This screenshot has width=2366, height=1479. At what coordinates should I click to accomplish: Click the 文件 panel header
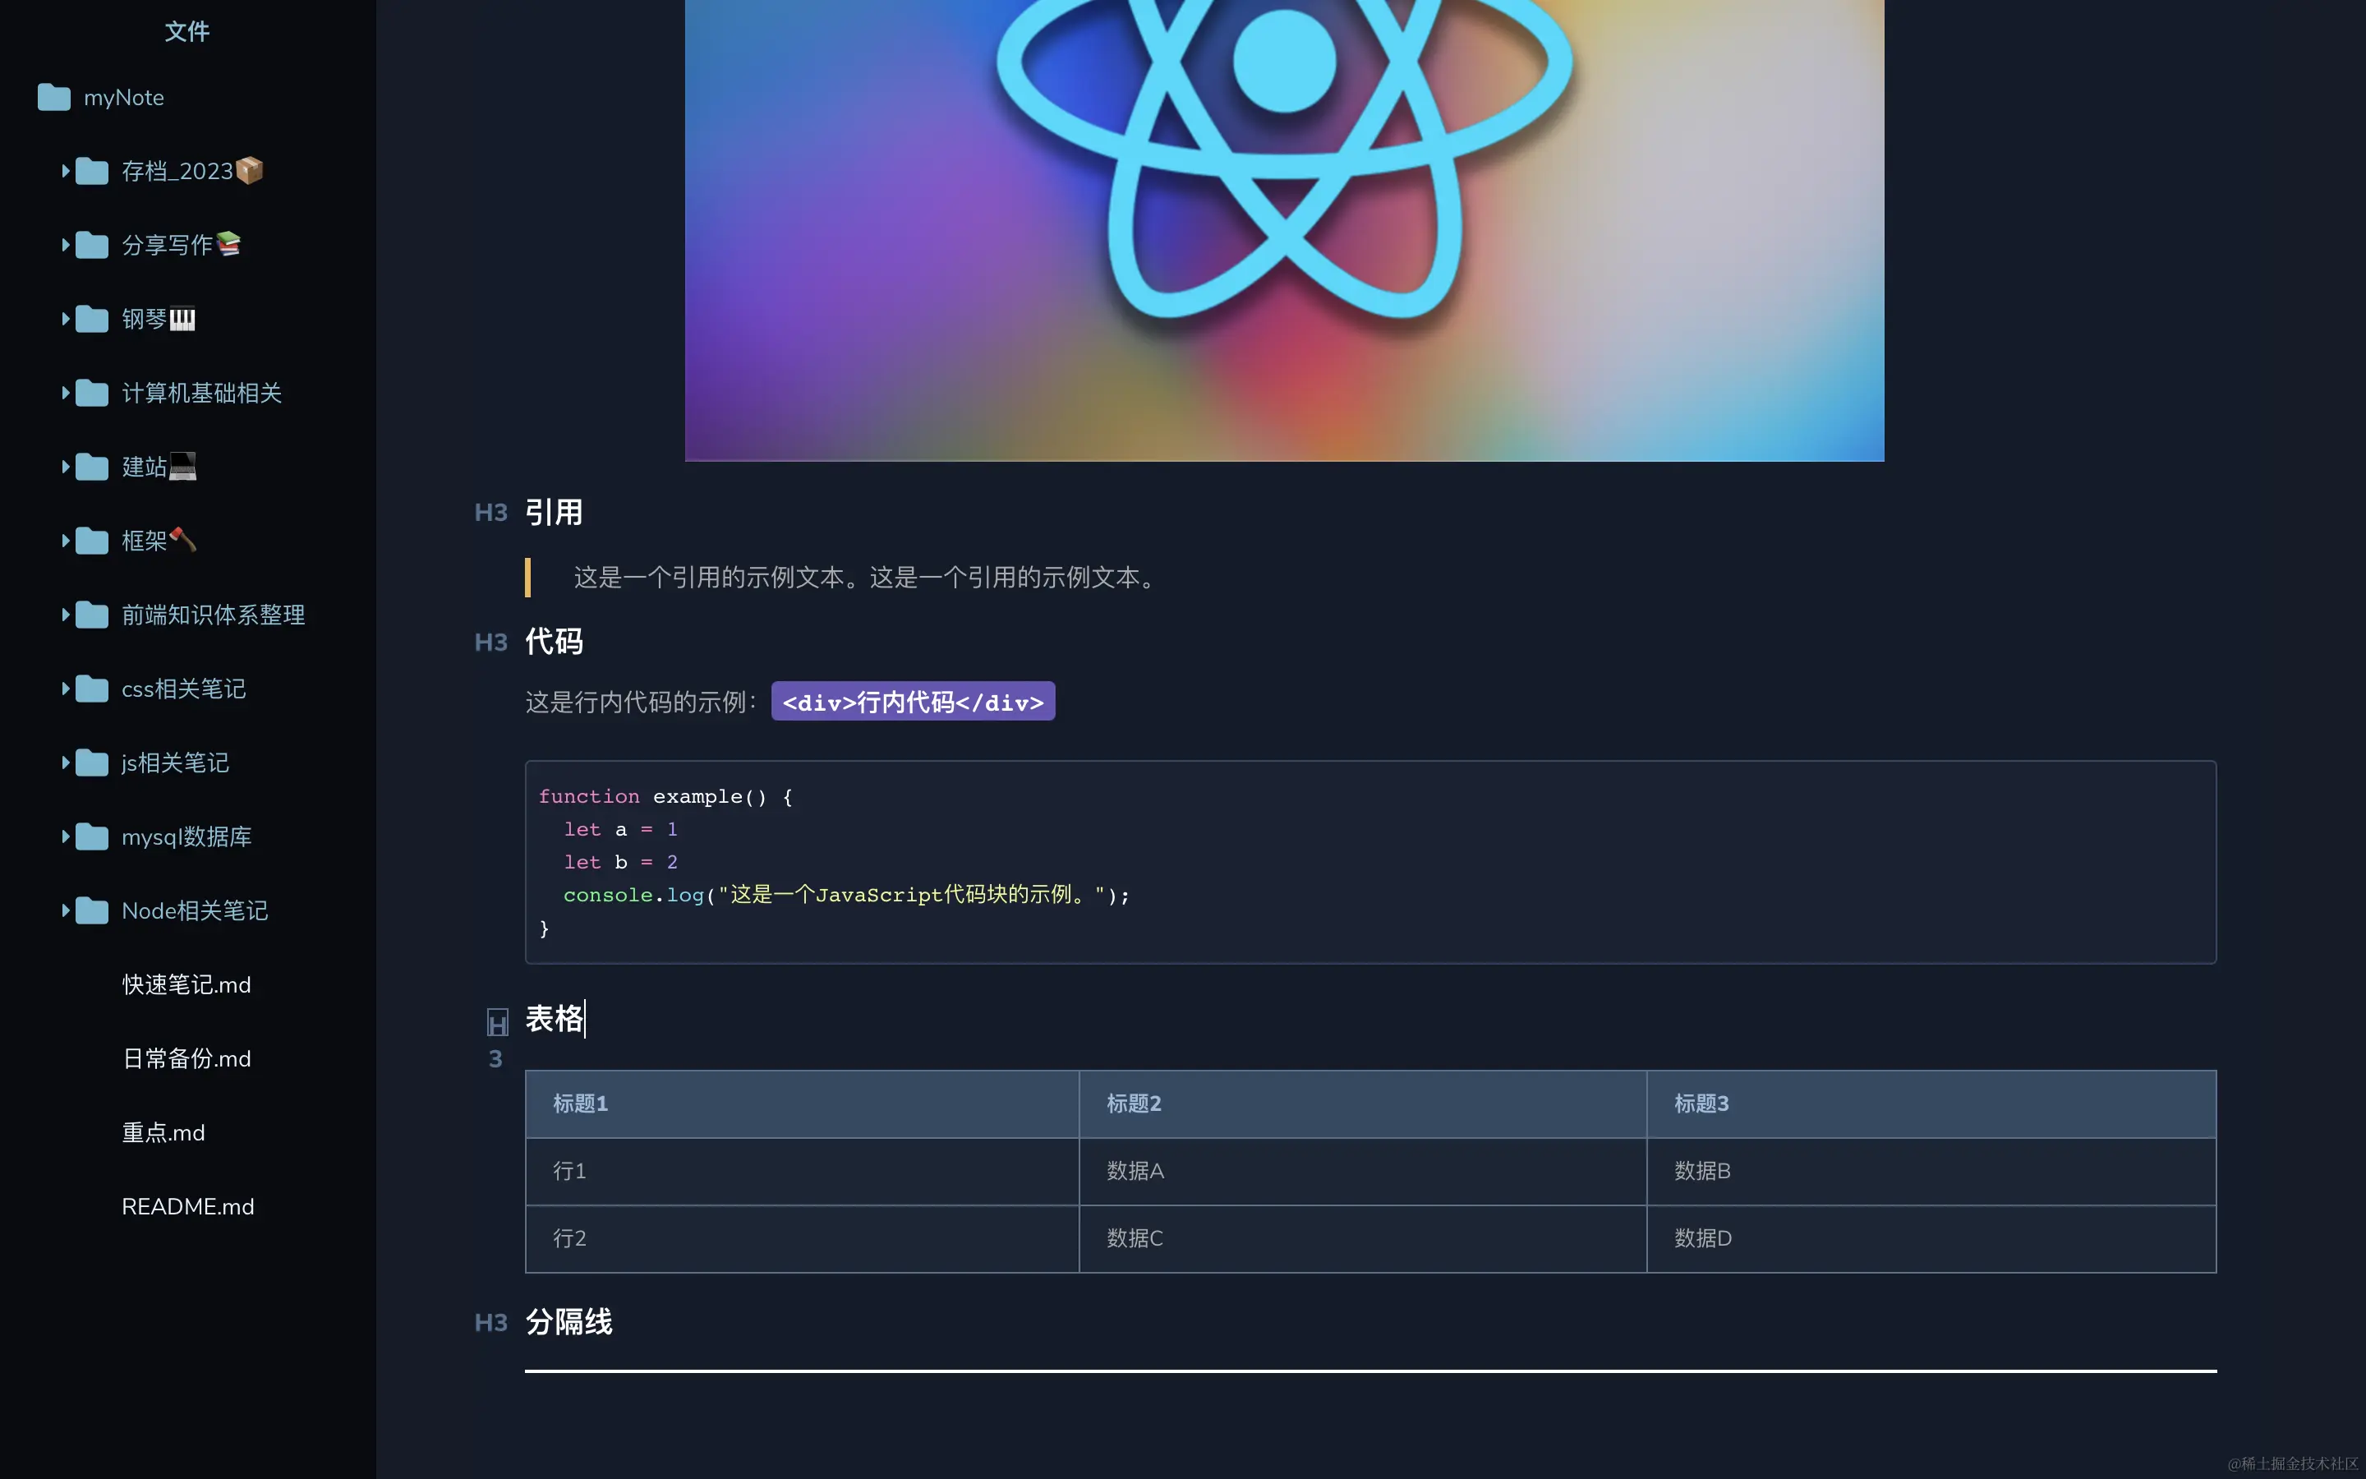187,31
